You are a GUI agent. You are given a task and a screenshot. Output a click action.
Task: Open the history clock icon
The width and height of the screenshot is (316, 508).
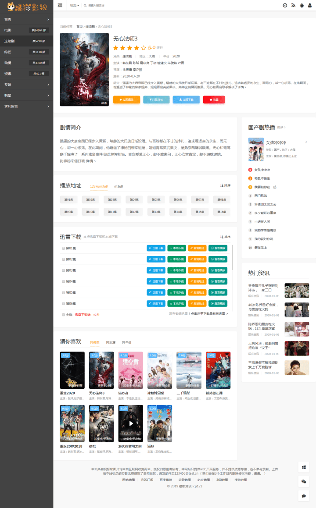(x=285, y=5)
